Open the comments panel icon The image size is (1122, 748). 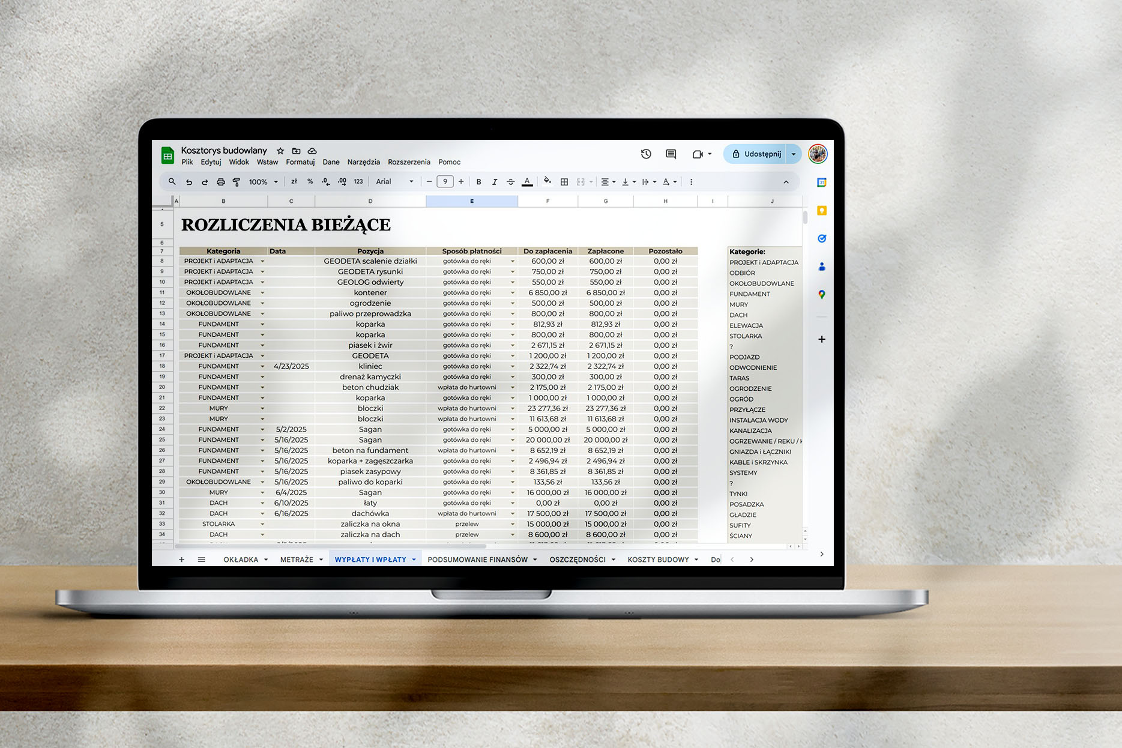pos(671,154)
